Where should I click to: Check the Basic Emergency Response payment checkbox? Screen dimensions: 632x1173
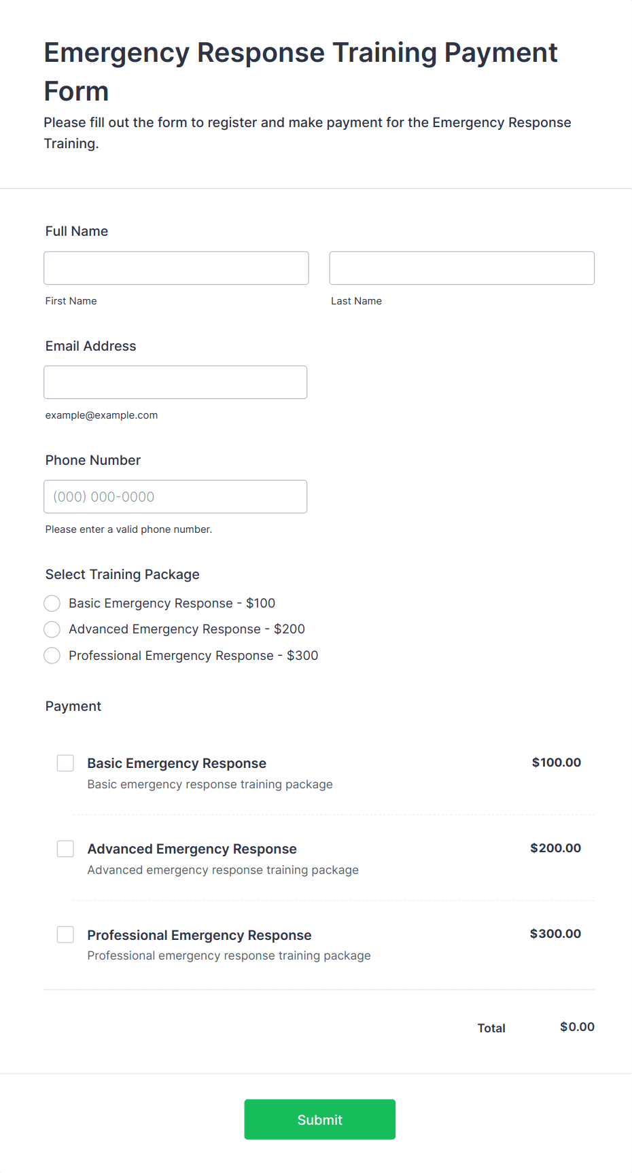point(65,763)
